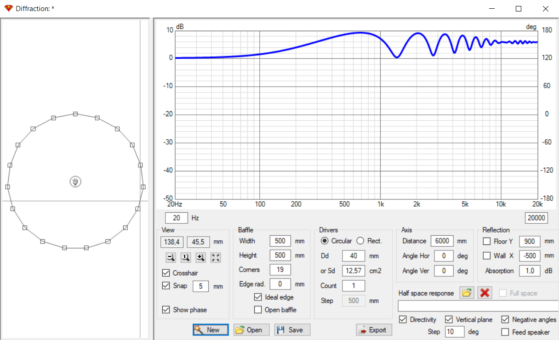
Task: Click the half space response path field
Action: [478, 306]
